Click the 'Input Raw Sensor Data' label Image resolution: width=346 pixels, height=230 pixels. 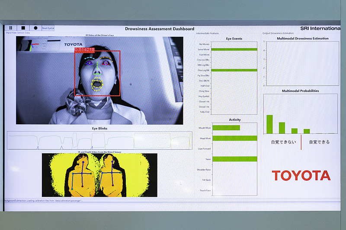[18, 33]
